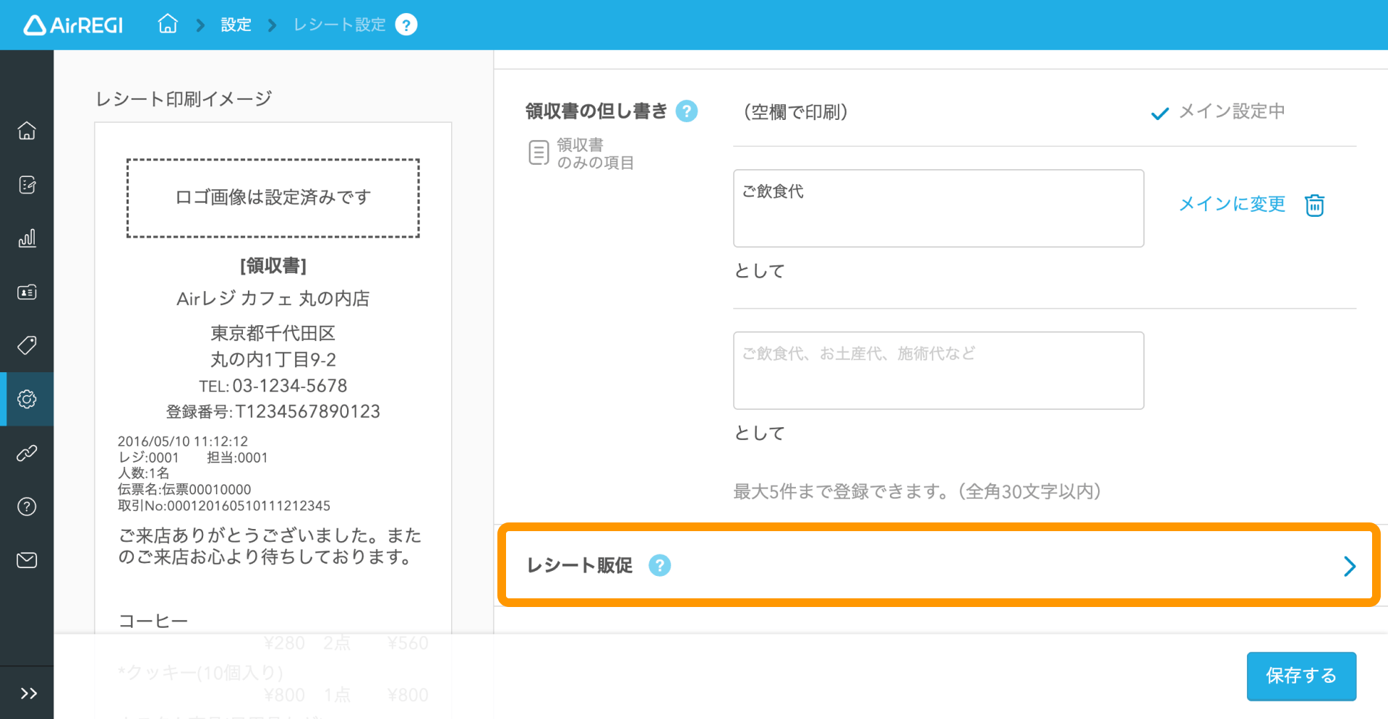
Task: Click the TEL: 03-1234-5678 line
Action: (273, 386)
